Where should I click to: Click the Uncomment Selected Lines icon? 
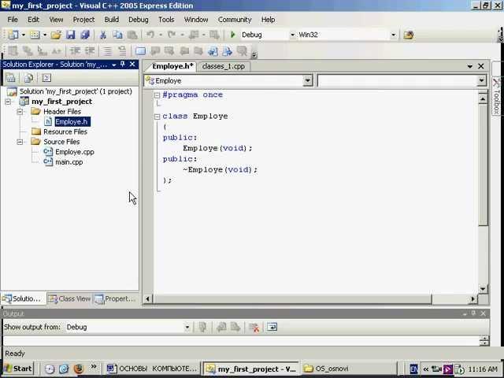coord(122,50)
